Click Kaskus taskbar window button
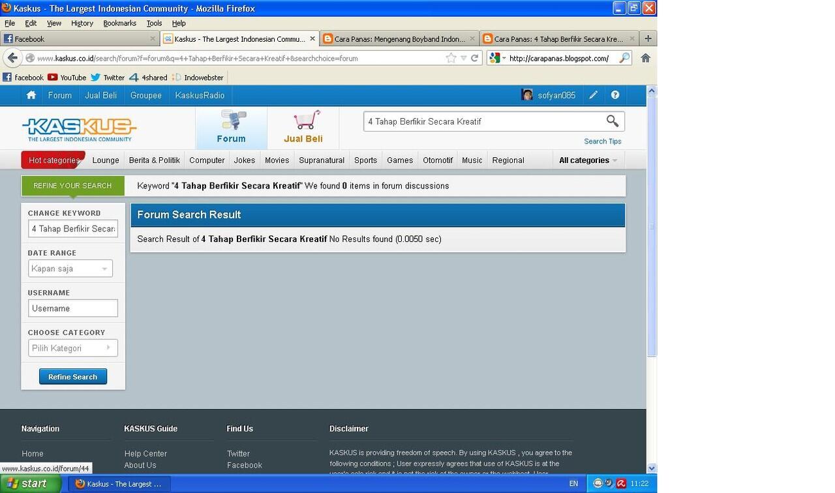This screenshot has width=835, height=493. 119,484
